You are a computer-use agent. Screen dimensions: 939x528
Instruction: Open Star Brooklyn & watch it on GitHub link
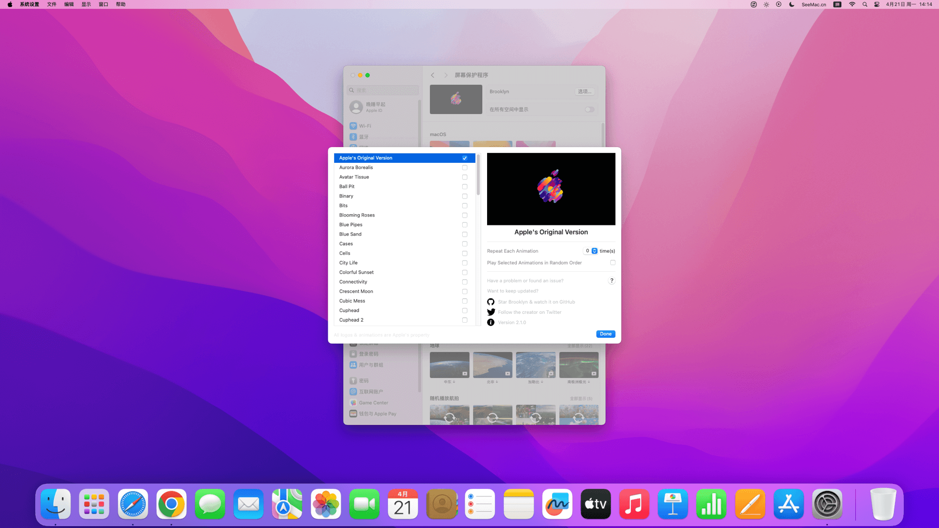[x=537, y=302]
